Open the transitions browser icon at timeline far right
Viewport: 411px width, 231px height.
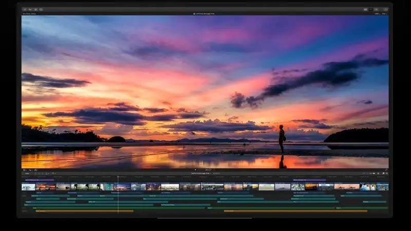pos(386,174)
